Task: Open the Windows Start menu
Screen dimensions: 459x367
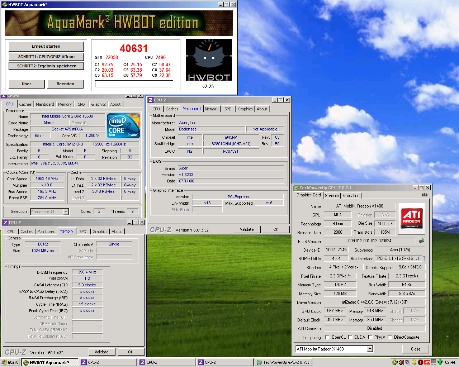Action: point(10,362)
